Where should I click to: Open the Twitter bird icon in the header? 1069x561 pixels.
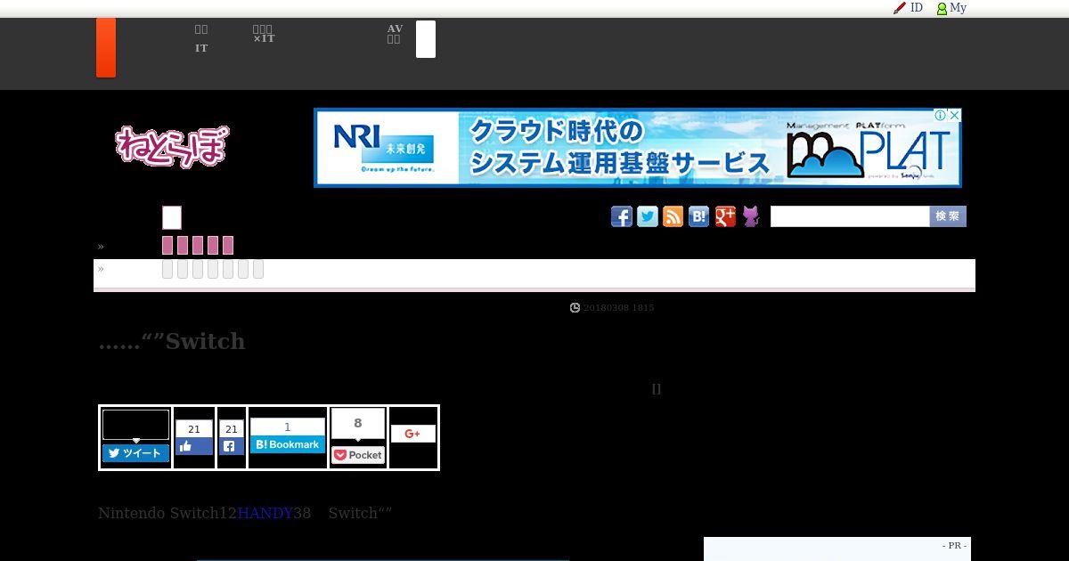pos(648,216)
